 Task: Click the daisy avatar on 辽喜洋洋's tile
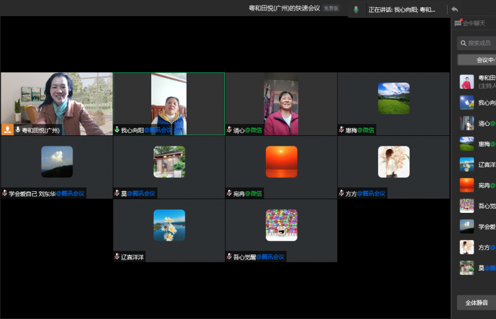[169, 225]
